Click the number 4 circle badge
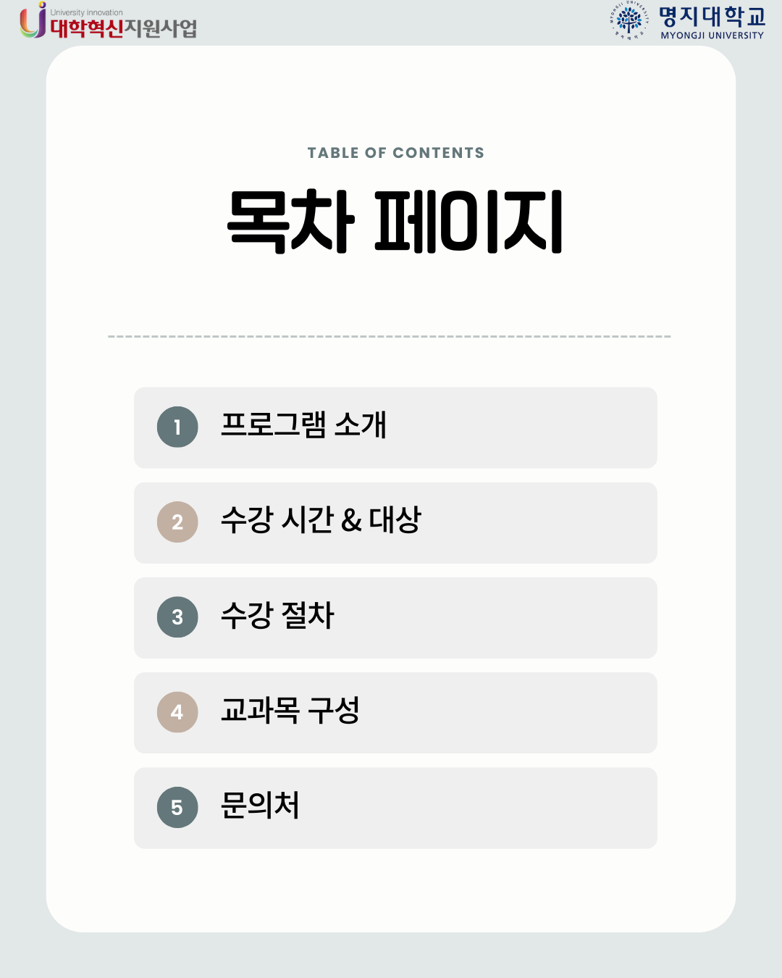Image resolution: width=782 pixels, height=978 pixels. (x=177, y=712)
